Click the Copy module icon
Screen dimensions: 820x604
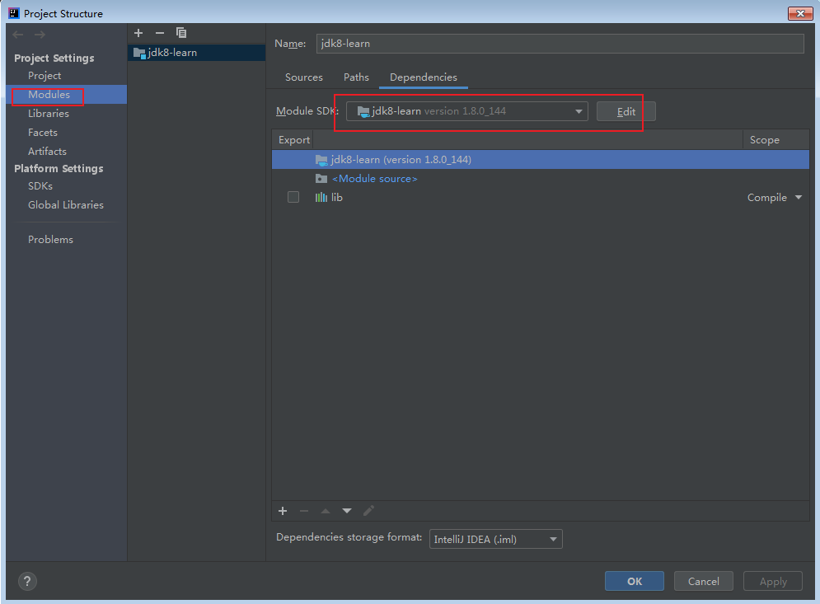tap(181, 33)
